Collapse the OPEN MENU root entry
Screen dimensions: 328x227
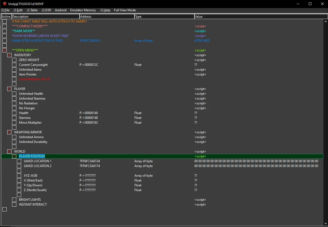click(x=5, y=50)
